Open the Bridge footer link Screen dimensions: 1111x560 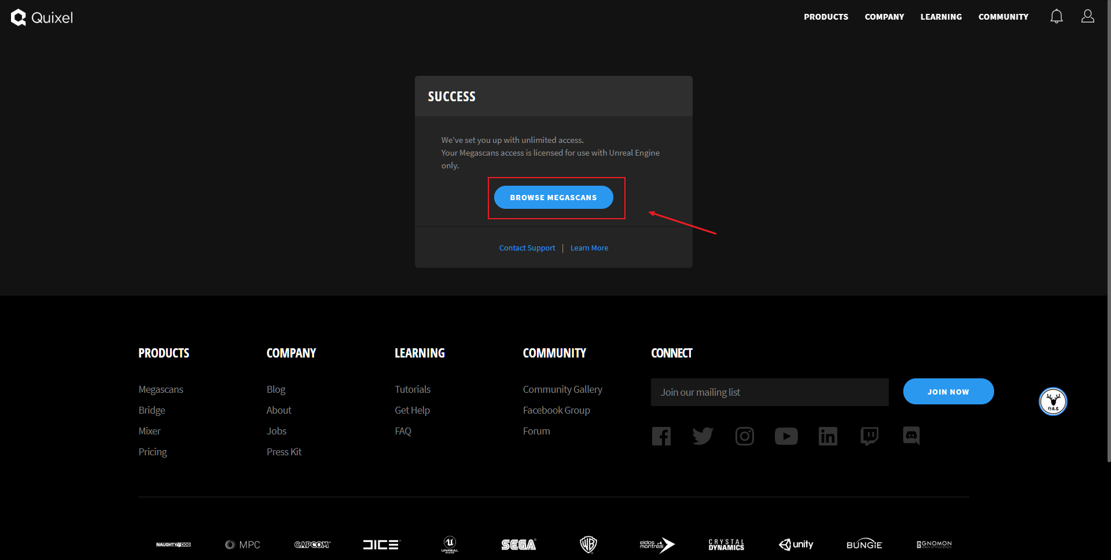tap(152, 410)
